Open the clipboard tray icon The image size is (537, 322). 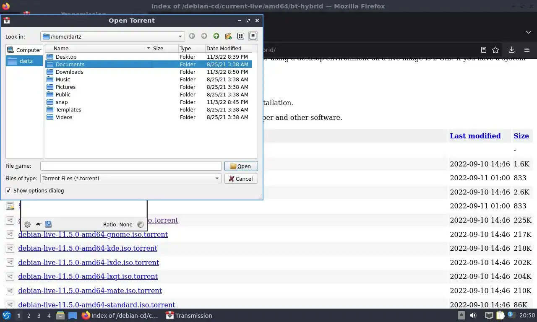coord(500,316)
